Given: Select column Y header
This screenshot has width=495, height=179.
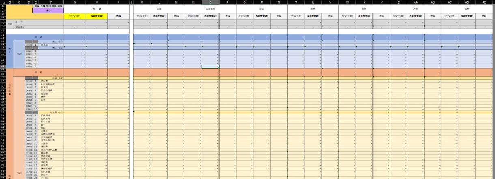Looking at the screenshot, I should (381, 2).
